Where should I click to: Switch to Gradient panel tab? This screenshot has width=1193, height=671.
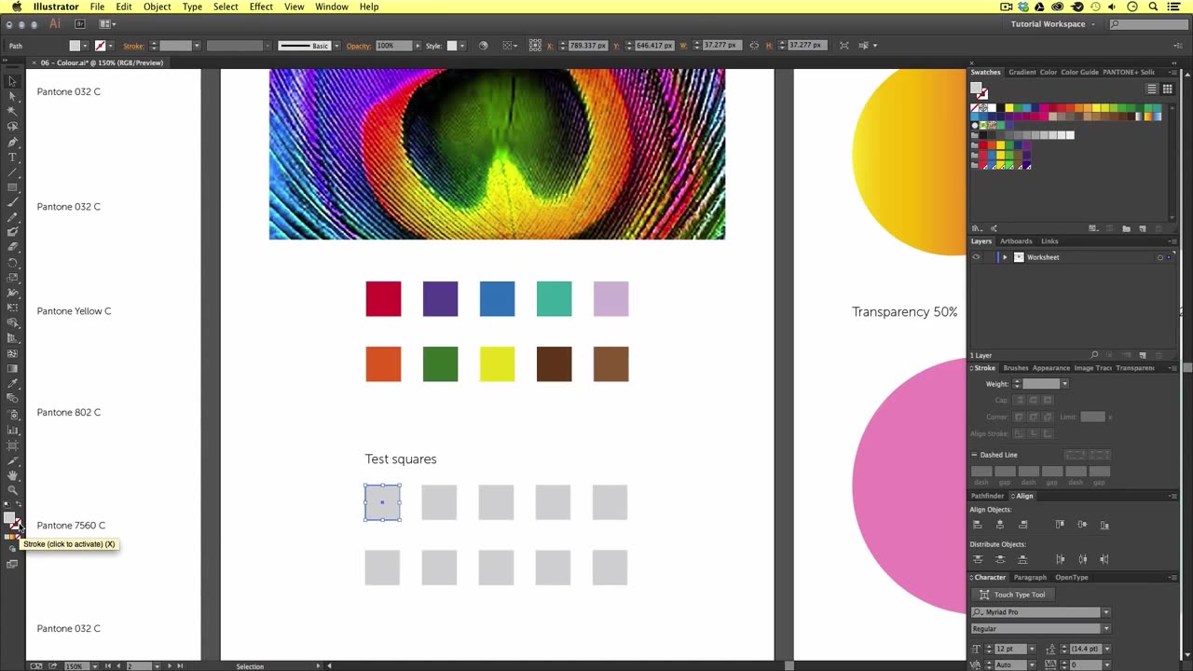coord(1022,72)
